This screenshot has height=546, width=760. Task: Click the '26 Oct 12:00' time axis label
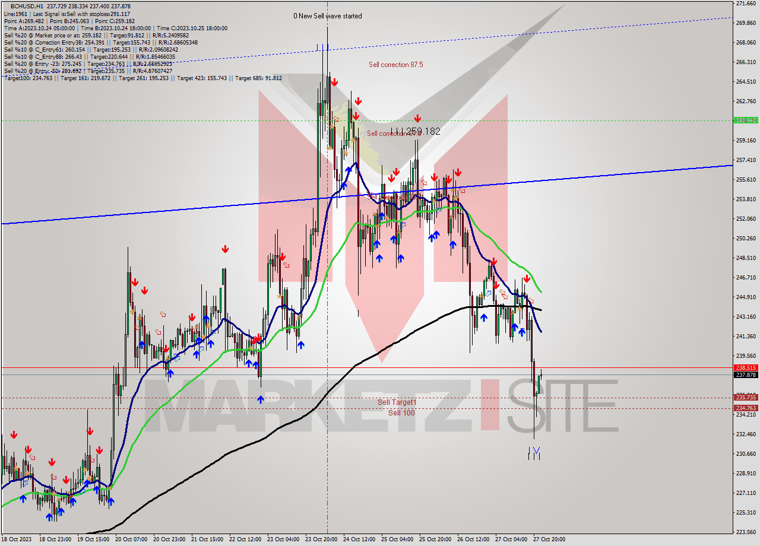point(473,539)
